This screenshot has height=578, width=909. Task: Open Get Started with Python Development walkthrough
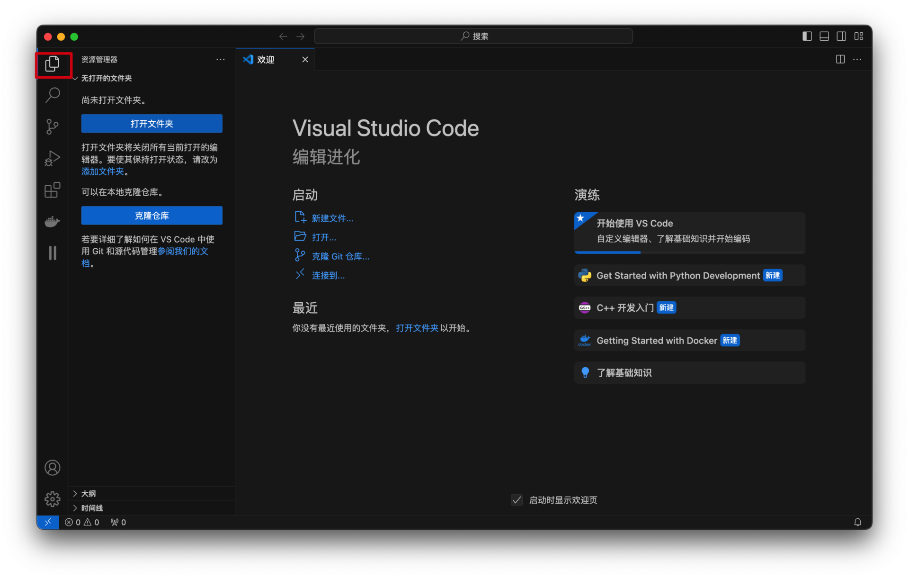[x=690, y=275]
